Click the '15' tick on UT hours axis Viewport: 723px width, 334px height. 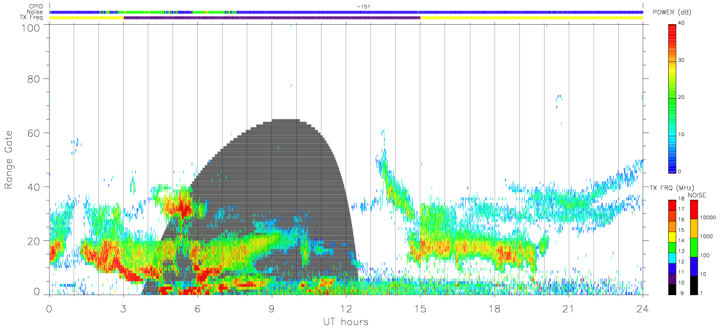coord(420,308)
